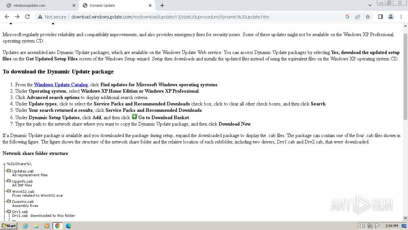Image resolution: width=408 pixels, height=230 pixels.
Task: Click the 'Network share folder structure' heading
Action: [35, 153]
